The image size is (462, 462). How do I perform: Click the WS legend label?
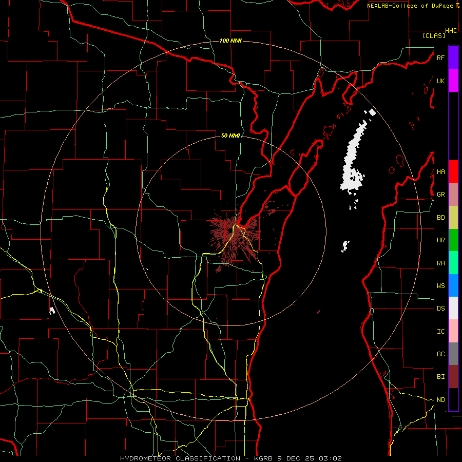[440, 286]
